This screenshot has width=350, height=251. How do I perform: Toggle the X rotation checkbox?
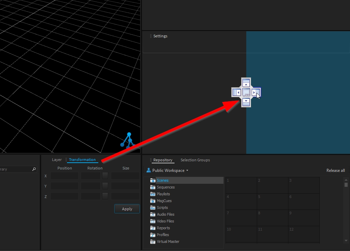coord(105,176)
